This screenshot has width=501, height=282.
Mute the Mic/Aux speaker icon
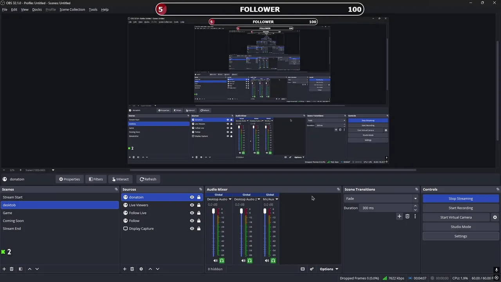pos(267,260)
